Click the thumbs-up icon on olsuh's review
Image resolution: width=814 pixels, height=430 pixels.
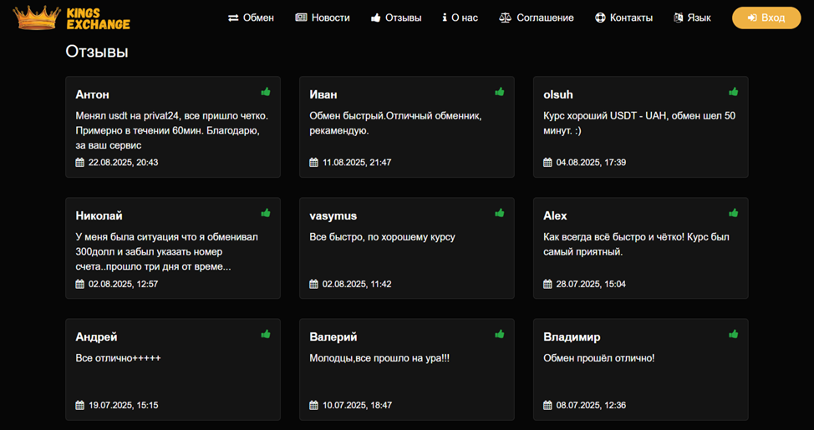[734, 92]
